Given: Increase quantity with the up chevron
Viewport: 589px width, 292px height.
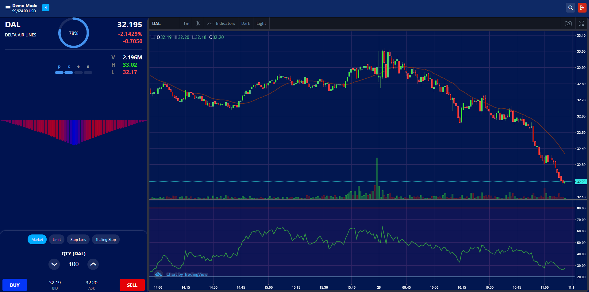Looking at the screenshot, I should [93, 264].
